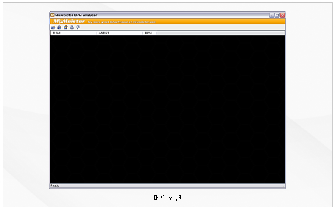The height and width of the screenshot is (209, 335).
Task: Click the MixMeister app icon in title bar
Action: (x=52, y=15)
